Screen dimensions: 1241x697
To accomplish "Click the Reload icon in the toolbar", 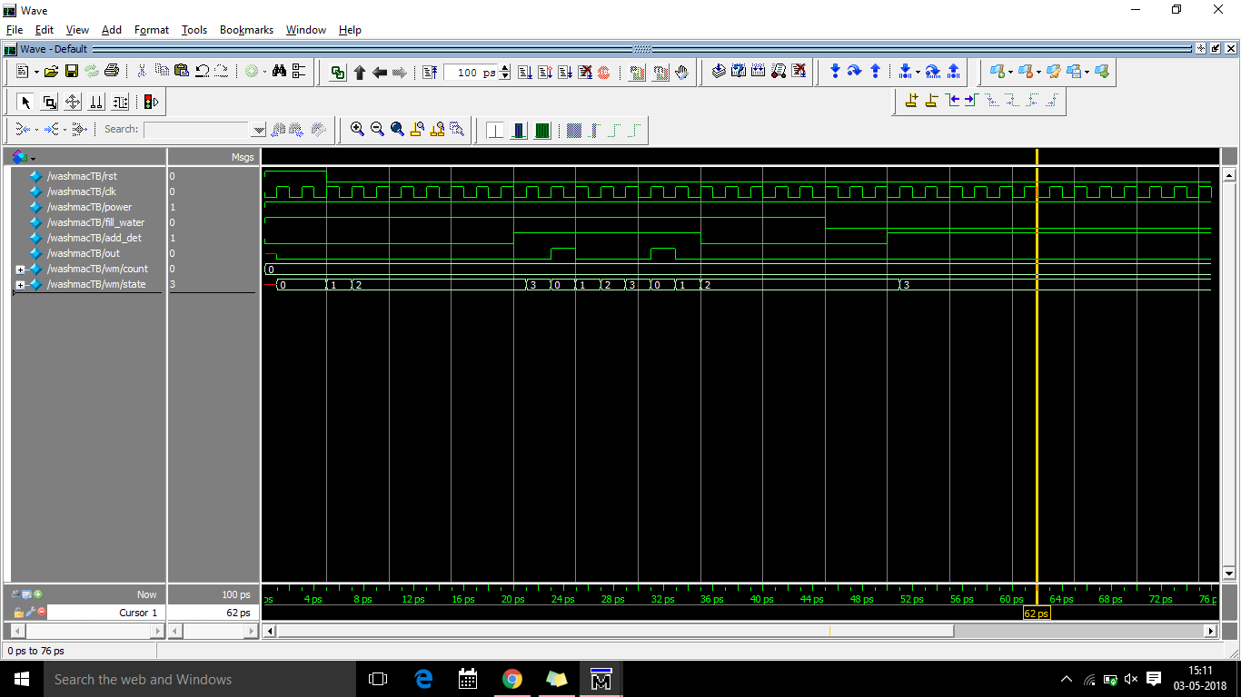I will [92, 72].
